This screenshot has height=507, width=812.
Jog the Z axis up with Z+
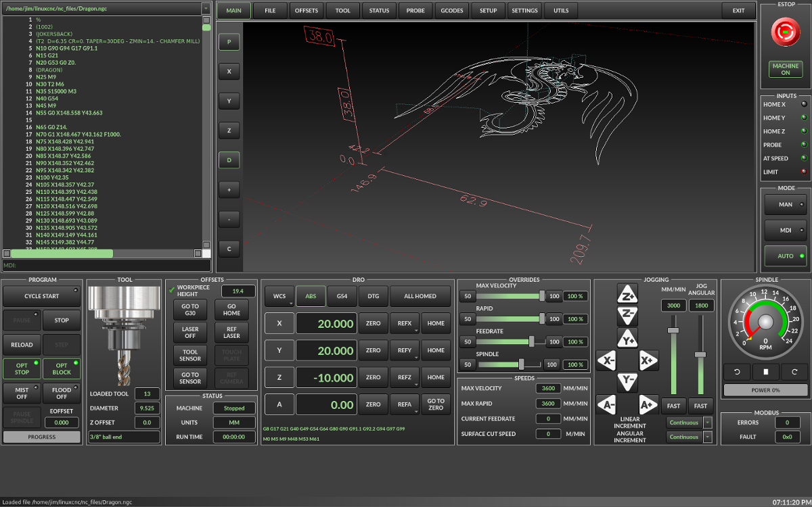[x=627, y=294]
